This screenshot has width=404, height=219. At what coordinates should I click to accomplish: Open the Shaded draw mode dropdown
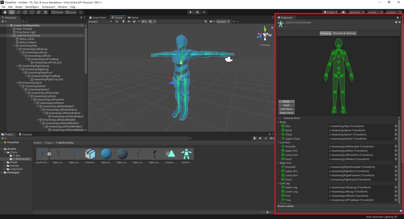100,22
